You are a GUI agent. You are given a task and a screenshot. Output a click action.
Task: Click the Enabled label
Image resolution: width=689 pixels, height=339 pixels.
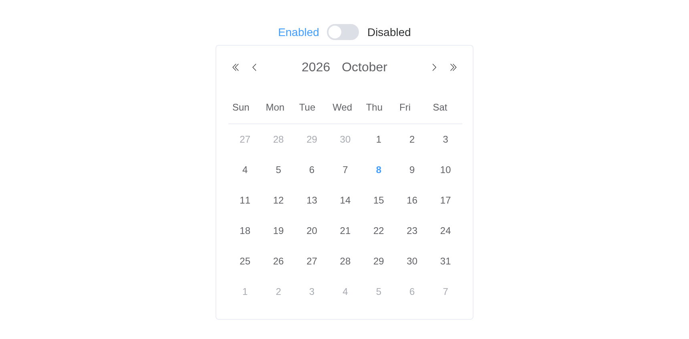click(298, 32)
